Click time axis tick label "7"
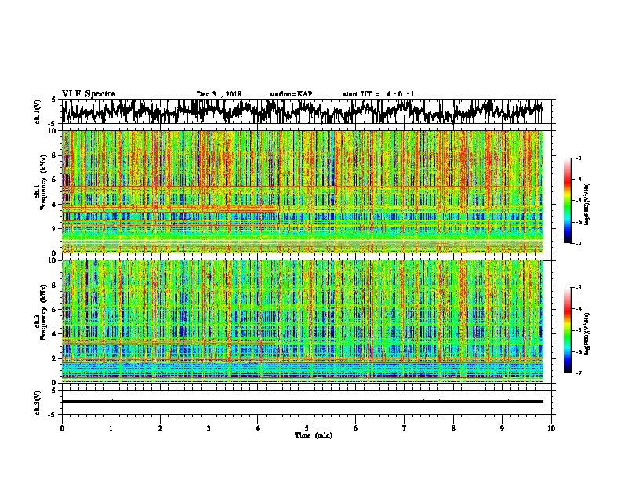Viewport: 621px width, 480px height. click(405, 428)
